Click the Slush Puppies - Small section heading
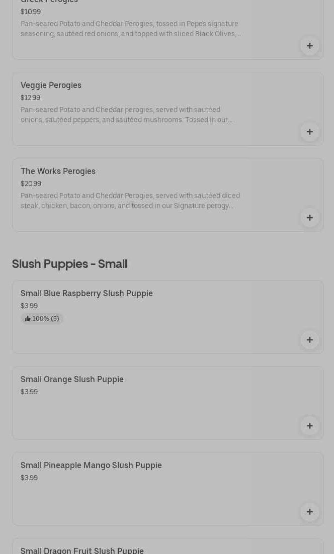 (x=69, y=263)
